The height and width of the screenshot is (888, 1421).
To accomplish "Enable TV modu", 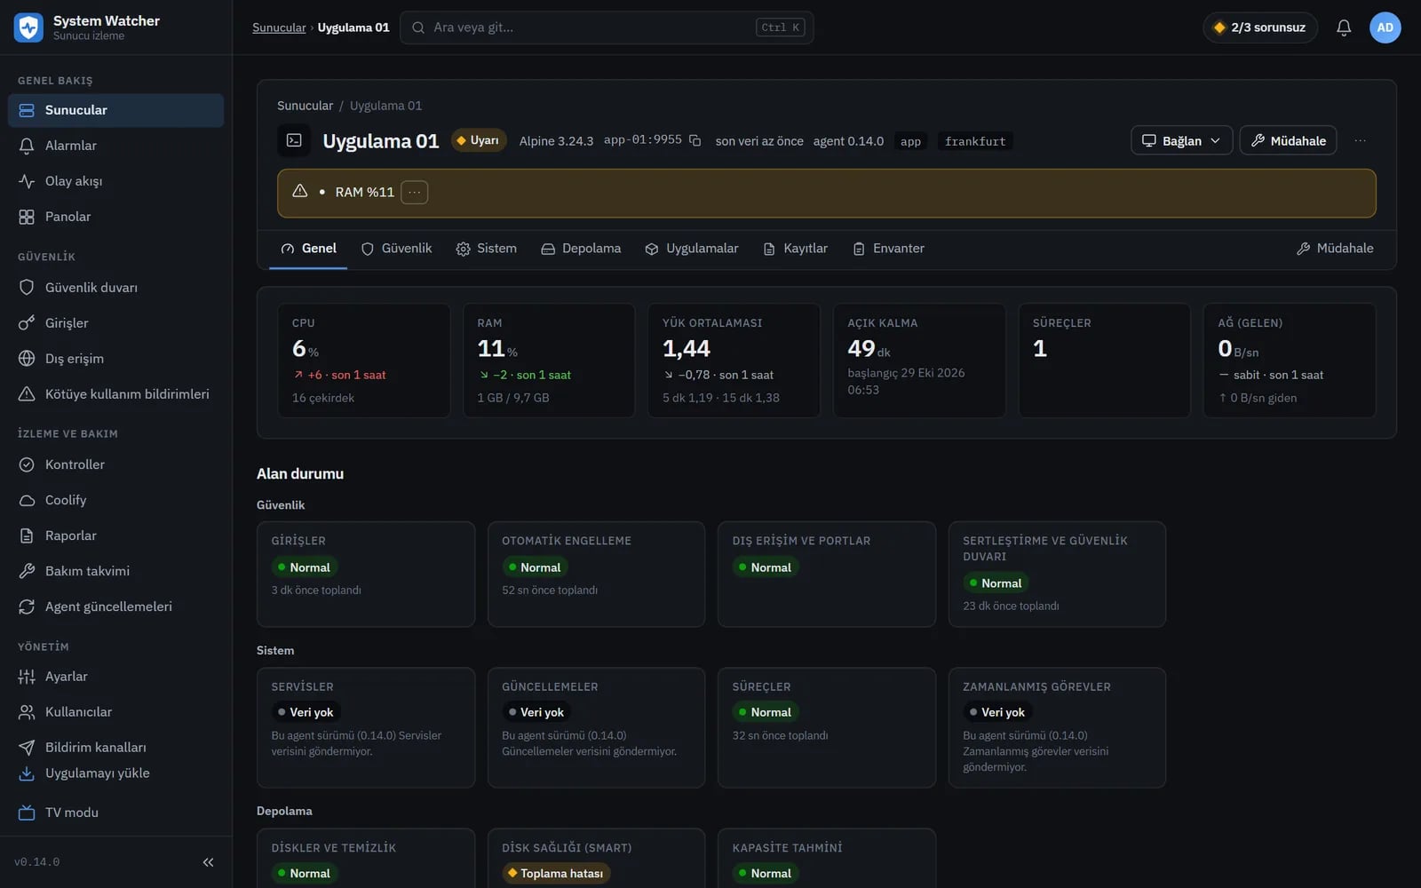I will [x=115, y=813].
